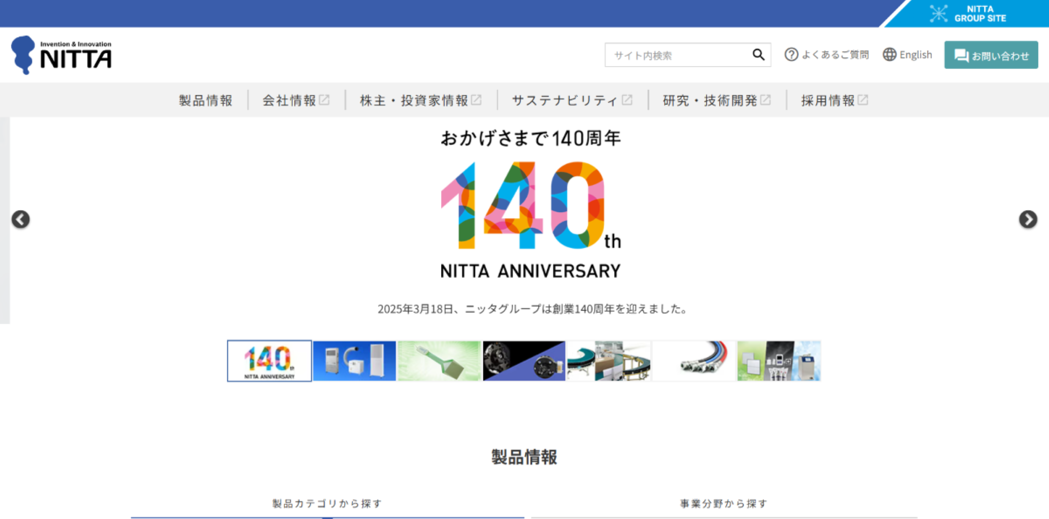
Task: Select the globe icon next to English
Action: (890, 55)
